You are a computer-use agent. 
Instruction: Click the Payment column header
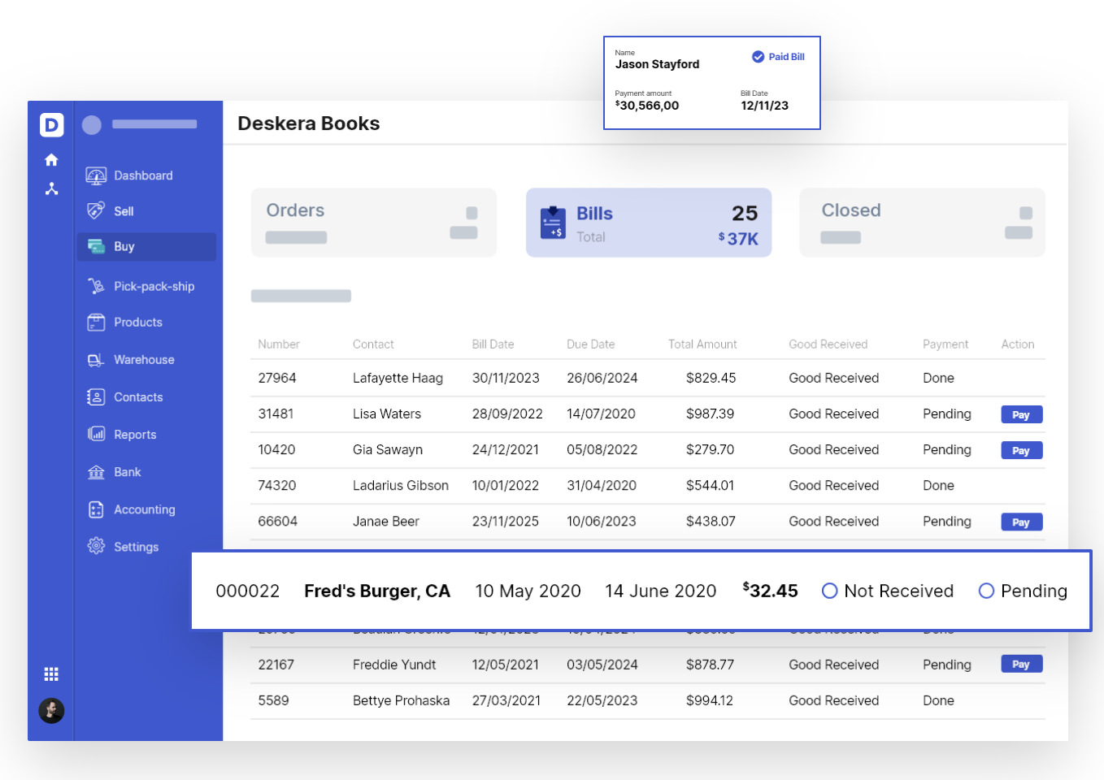pyautogui.click(x=945, y=344)
